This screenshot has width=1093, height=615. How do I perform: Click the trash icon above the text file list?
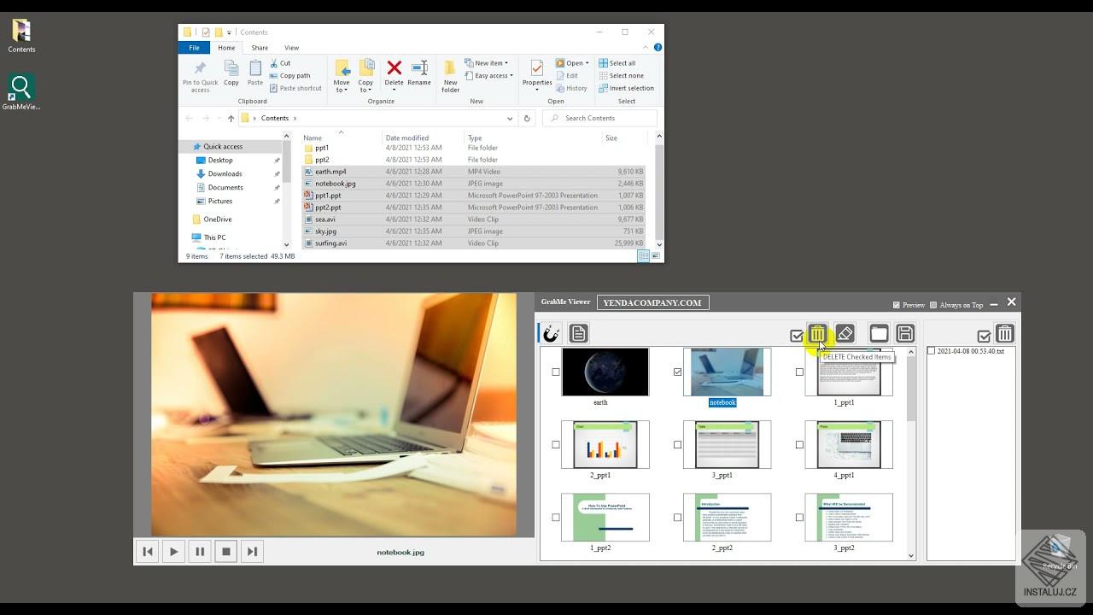click(x=1005, y=334)
